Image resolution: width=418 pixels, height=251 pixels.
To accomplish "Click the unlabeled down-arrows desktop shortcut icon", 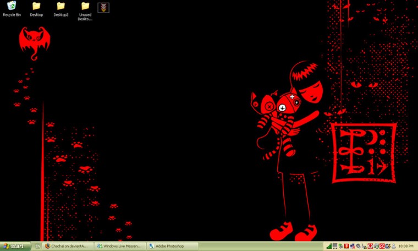I will [x=103, y=8].
